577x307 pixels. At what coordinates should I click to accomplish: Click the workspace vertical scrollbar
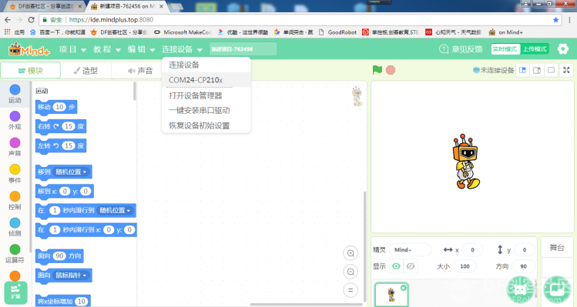(364, 246)
